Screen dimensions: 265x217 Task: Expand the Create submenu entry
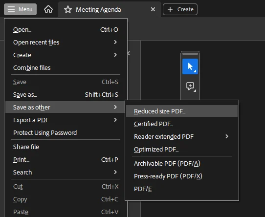pyautogui.click(x=66, y=55)
